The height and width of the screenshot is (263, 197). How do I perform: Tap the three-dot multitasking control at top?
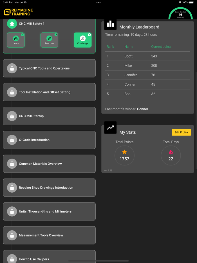tap(98, 3)
